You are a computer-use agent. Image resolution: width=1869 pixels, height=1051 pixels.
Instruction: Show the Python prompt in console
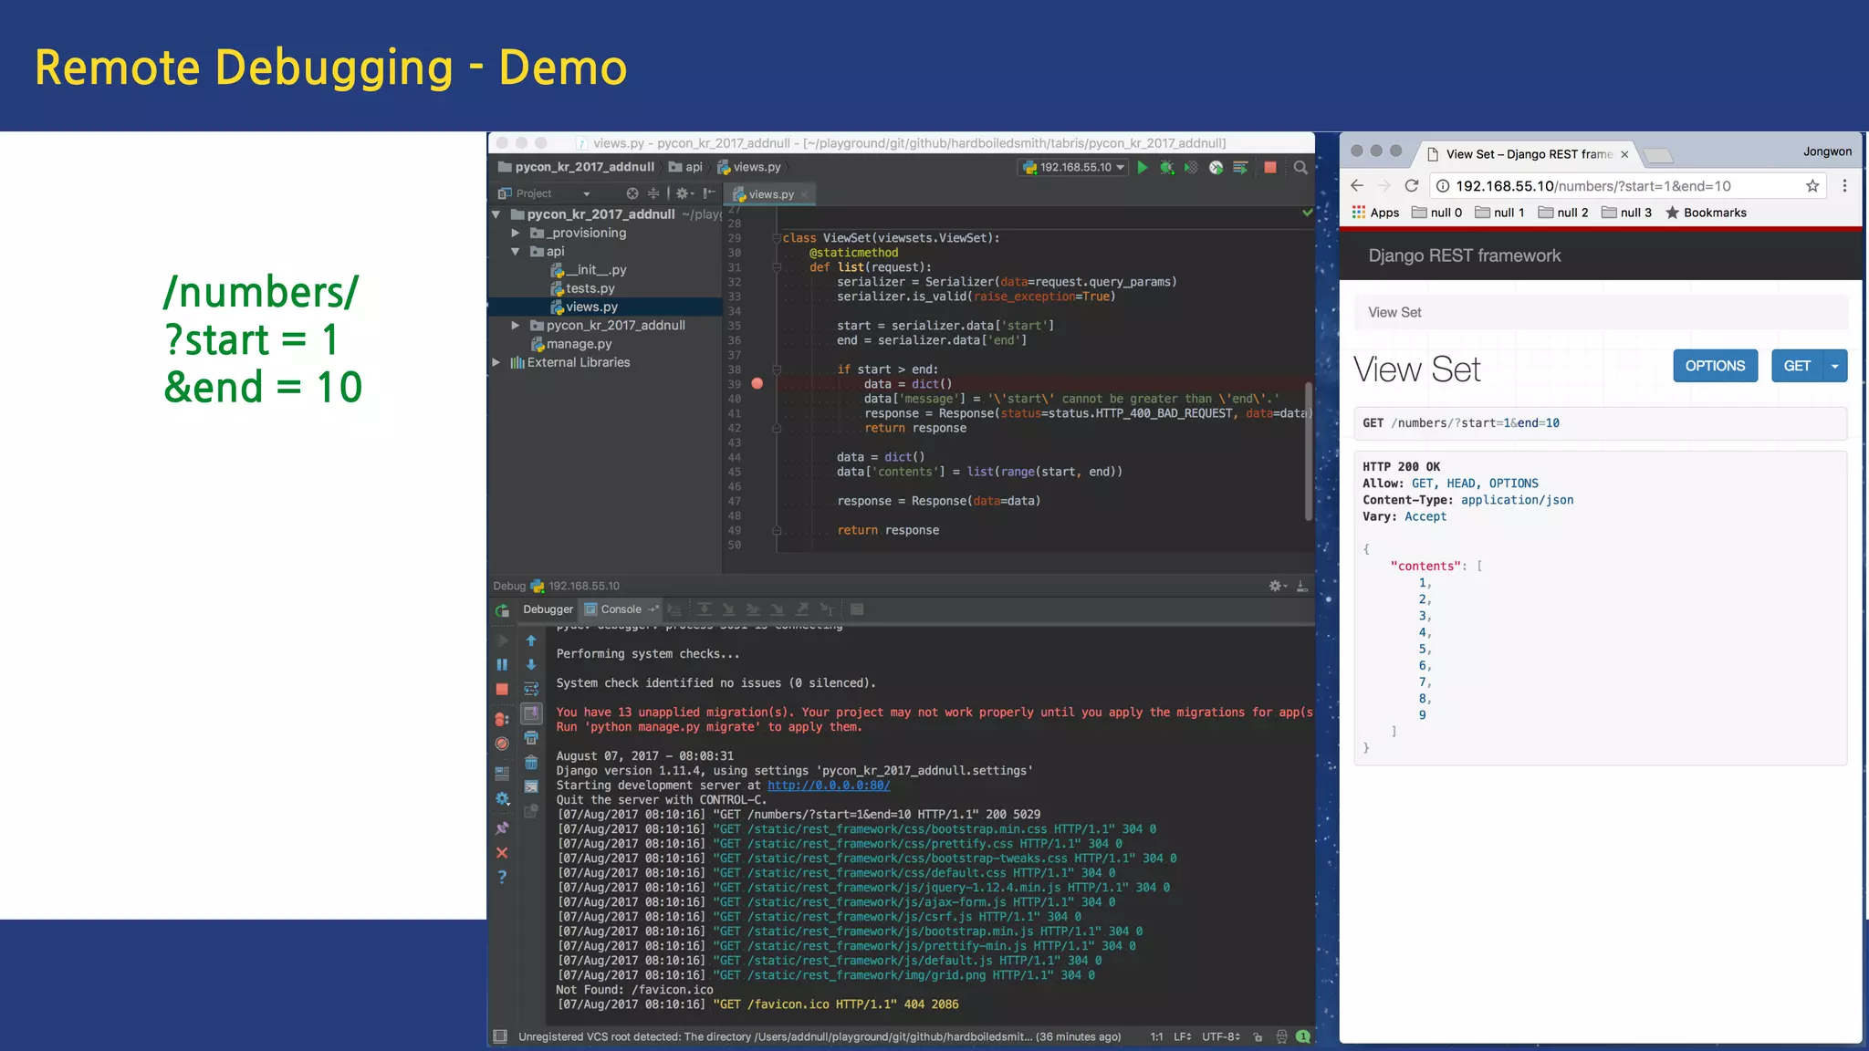531,786
